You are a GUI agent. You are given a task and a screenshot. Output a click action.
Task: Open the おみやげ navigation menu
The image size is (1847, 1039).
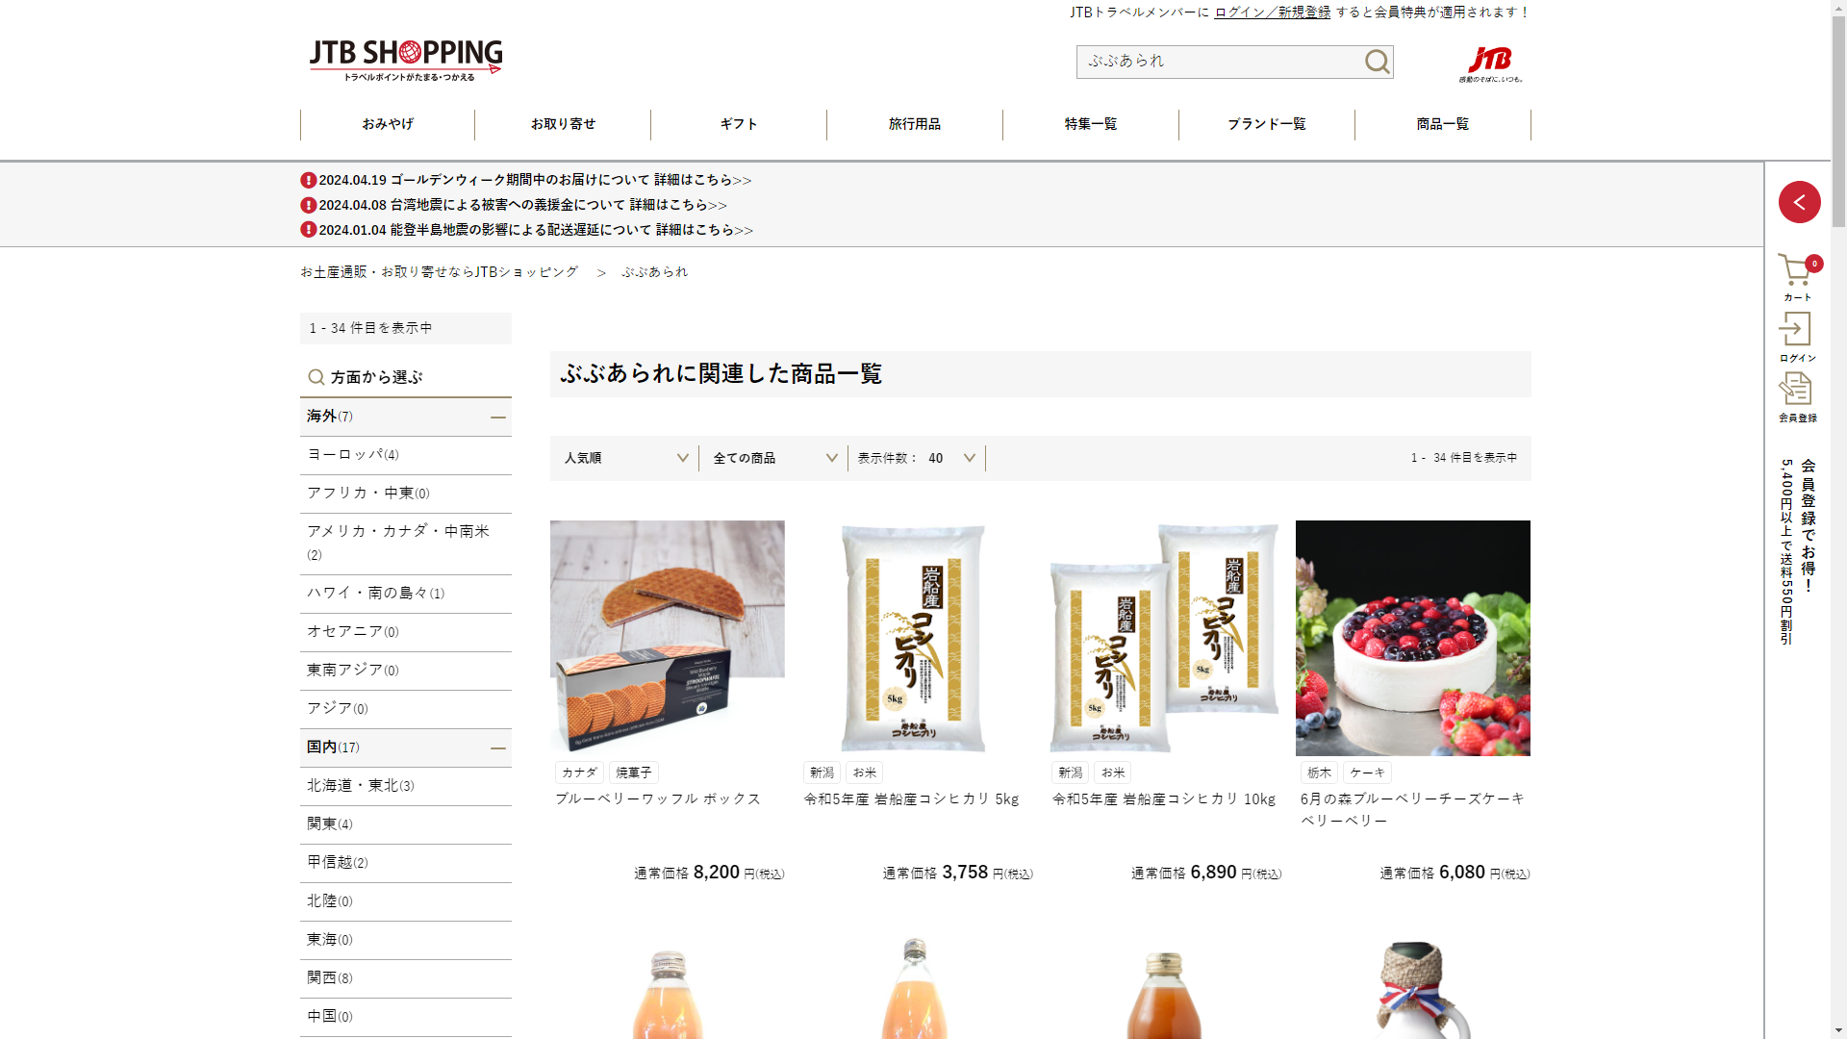(x=388, y=124)
